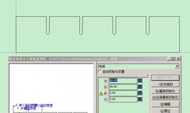Open calculator for variable B
The height and width of the screenshot is (113, 190).
(x=140, y=93)
